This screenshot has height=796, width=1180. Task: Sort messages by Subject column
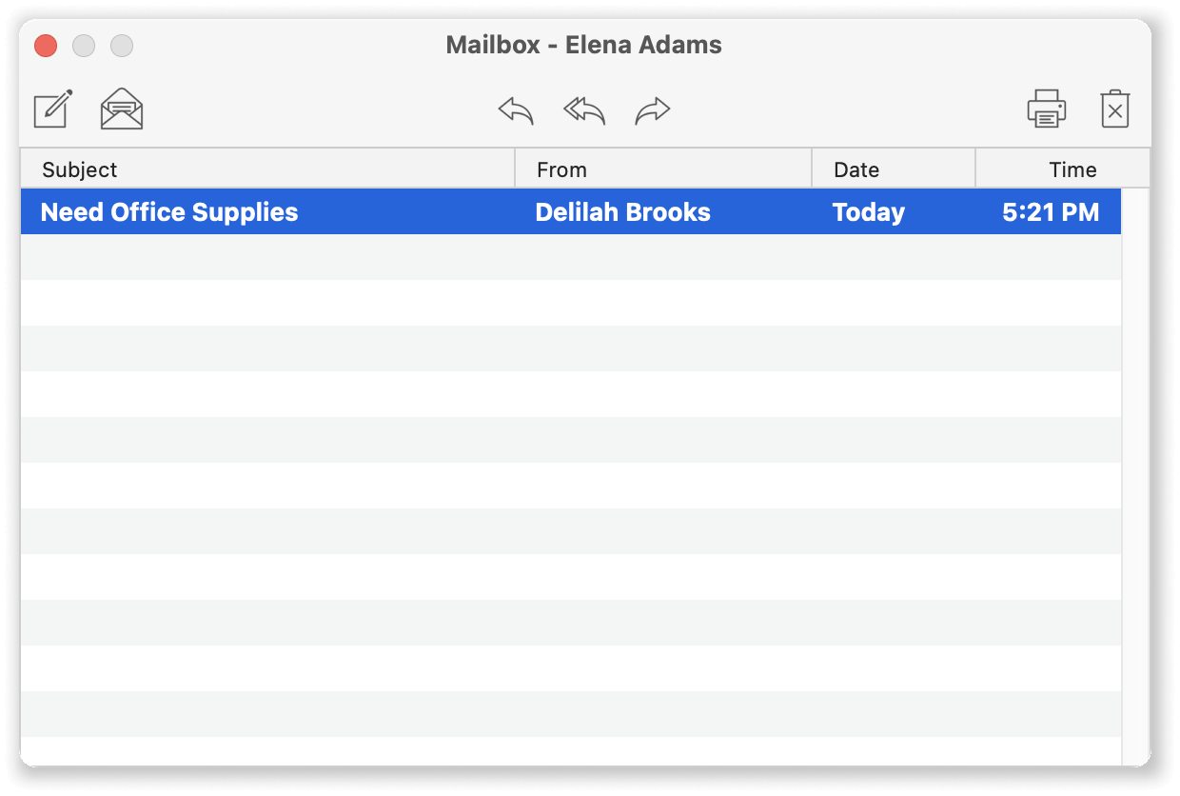click(x=267, y=169)
